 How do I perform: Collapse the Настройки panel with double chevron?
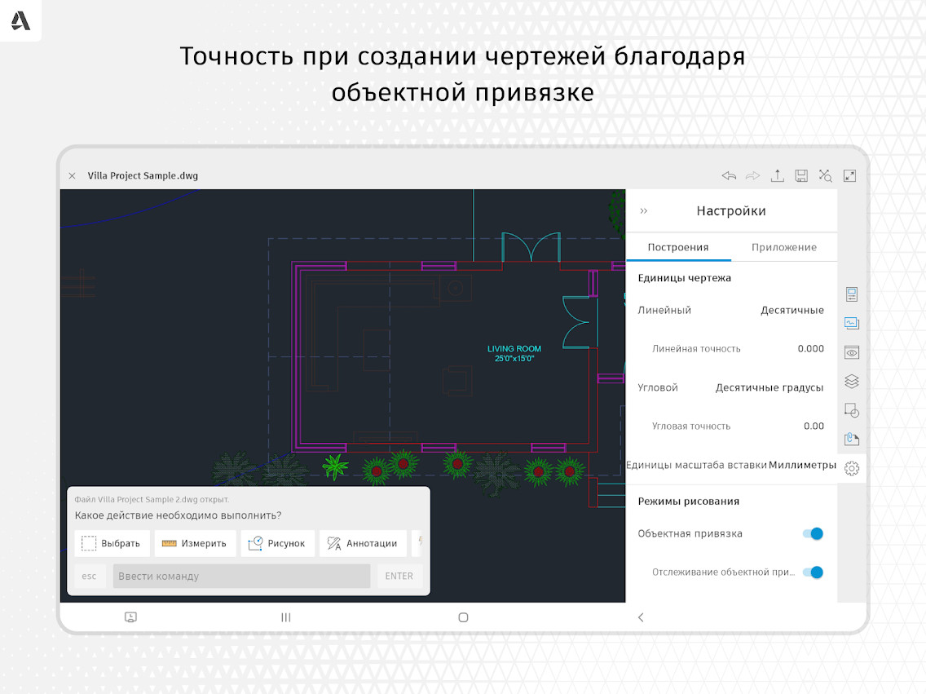pyautogui.click(x=644, y=211)
